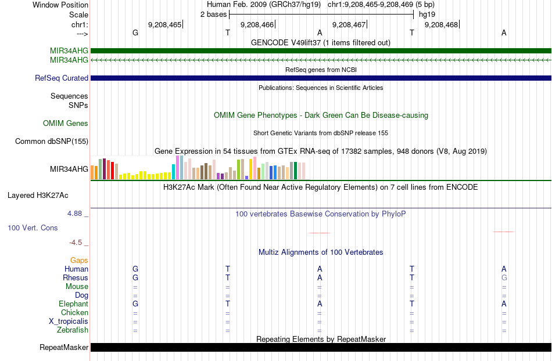Click the 100 Vert. Cons track label
Viewport: 552px width, 361px height.
tap(33, 228)
